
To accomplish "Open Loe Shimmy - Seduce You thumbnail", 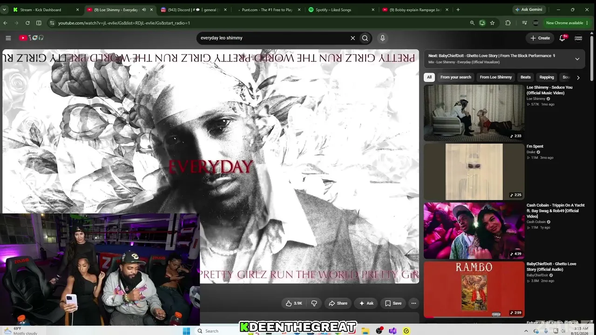I will click(474, 113).
